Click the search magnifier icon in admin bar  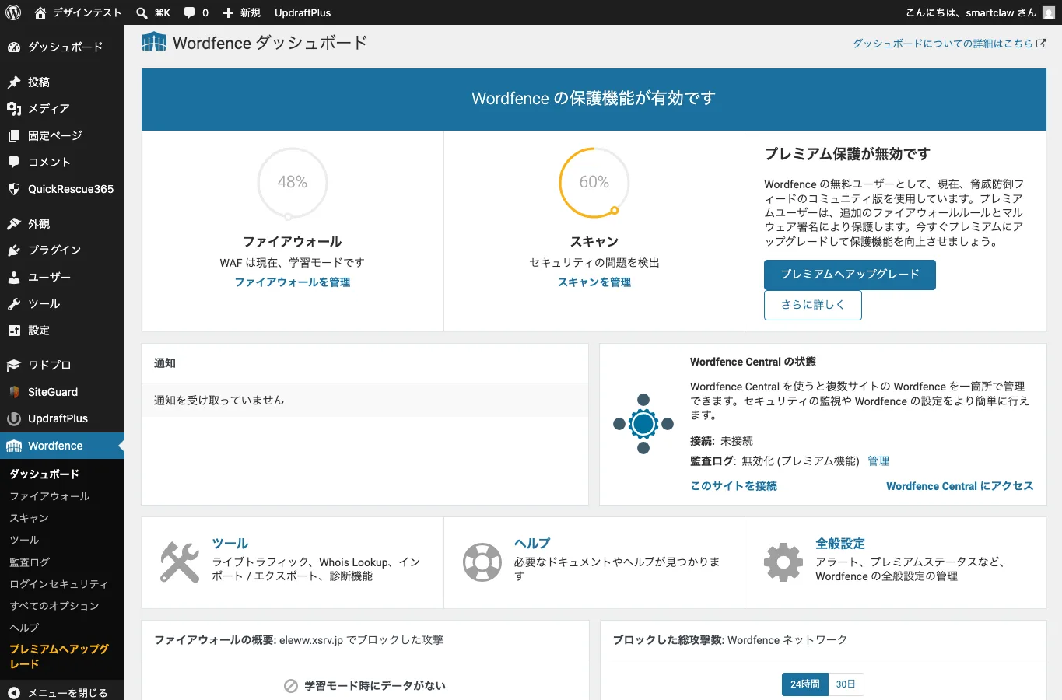click(142, 12)
